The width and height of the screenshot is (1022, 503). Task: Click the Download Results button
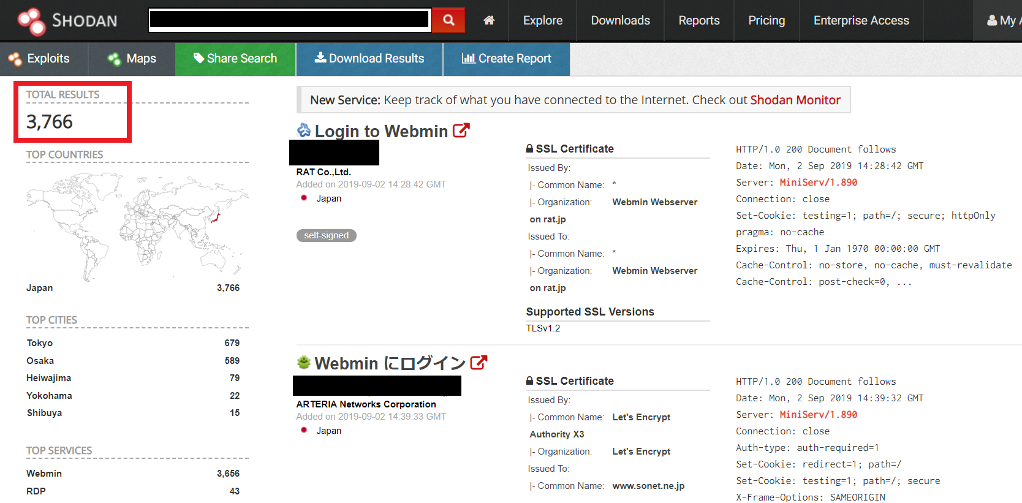369,59
